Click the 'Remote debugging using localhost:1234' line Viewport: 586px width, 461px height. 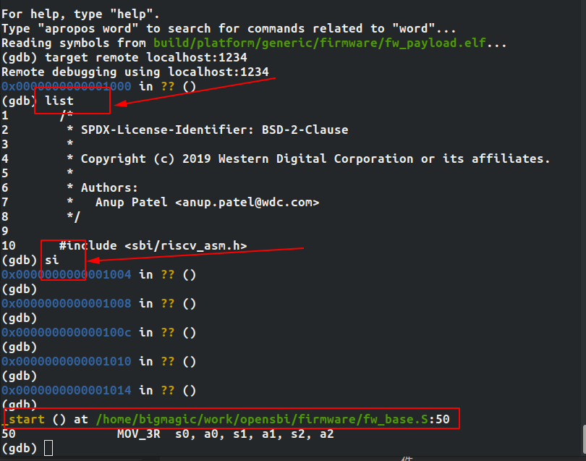[x=135, y=72]
